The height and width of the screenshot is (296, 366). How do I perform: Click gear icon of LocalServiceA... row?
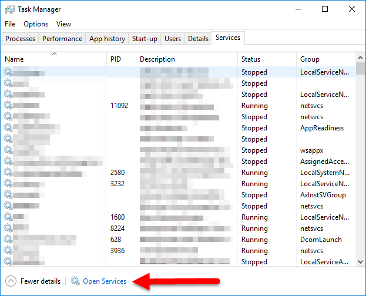pyautogui.click(x=8, y=261)
